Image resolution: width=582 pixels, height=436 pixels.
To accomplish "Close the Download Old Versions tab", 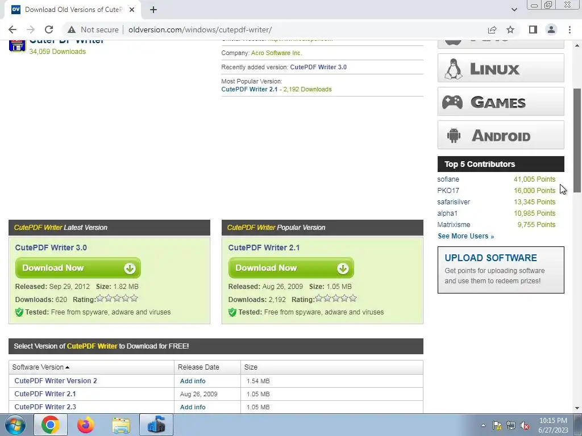I will click(x=132, y=10).
